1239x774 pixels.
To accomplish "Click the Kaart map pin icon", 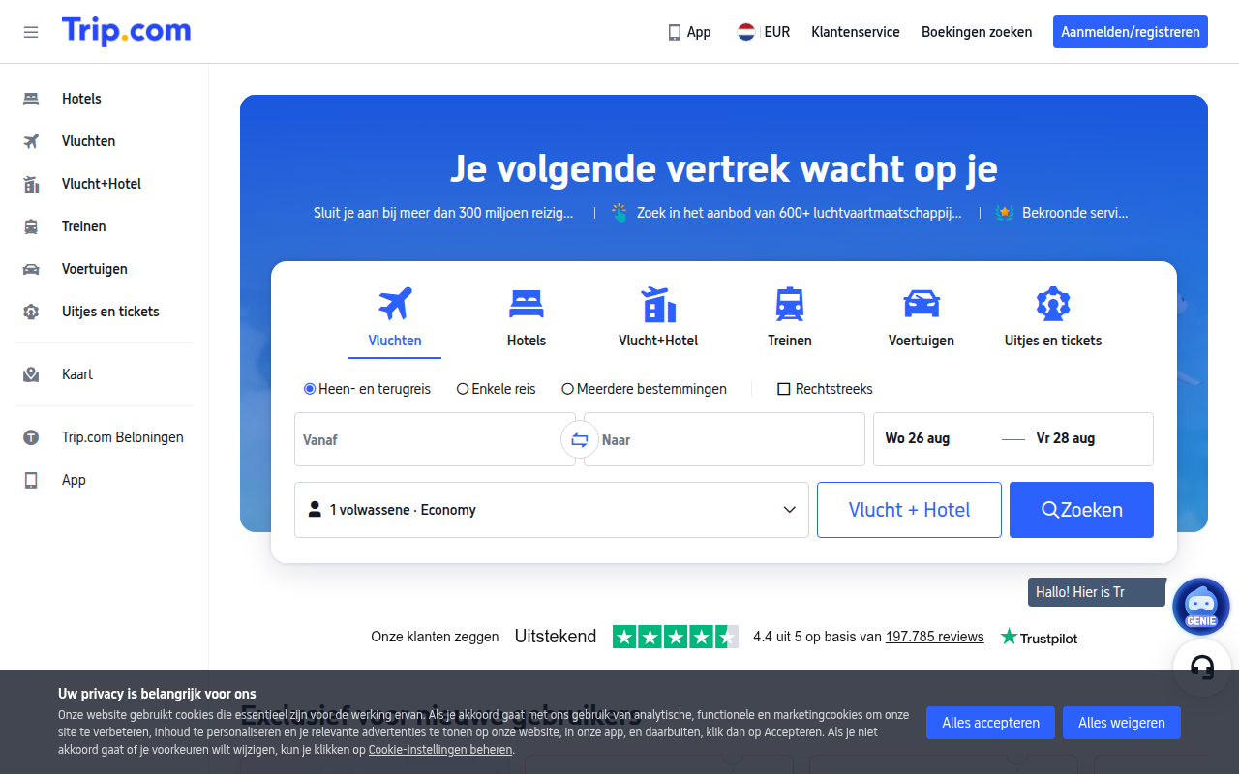I will [31, 374].
